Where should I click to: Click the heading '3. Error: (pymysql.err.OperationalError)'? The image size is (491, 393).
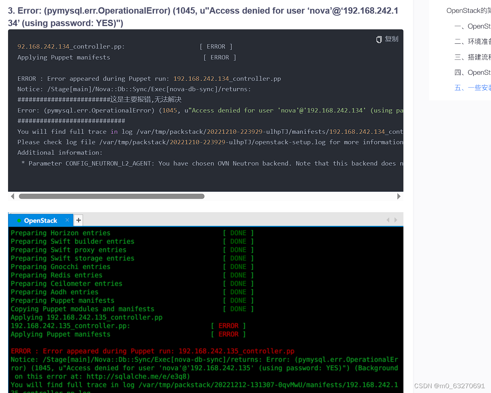point(203,17)
